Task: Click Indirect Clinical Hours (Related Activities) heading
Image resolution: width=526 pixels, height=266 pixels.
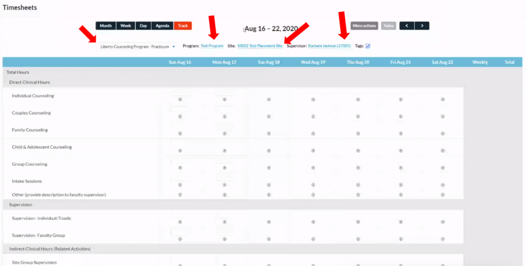Action: point(50,249)
